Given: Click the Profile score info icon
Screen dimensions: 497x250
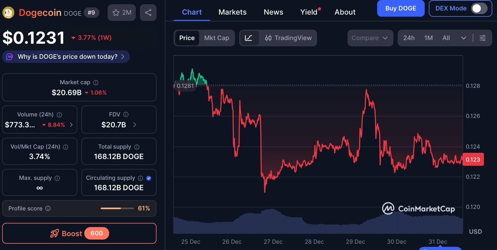Looking at the screenshot, I should (48, 208).
